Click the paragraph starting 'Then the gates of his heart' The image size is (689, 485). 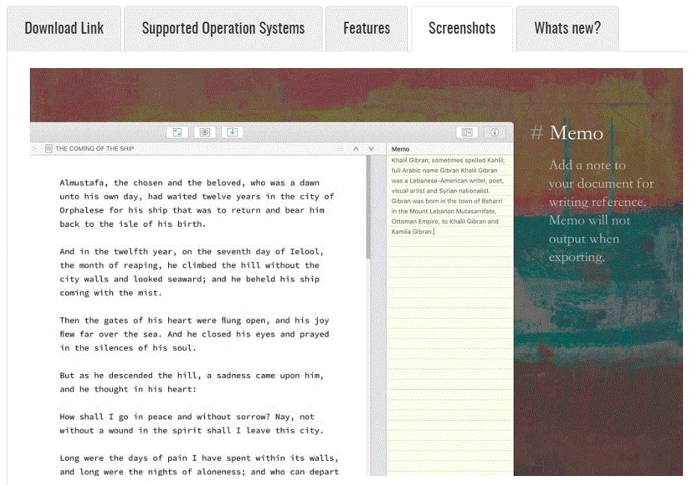click(x=195, y=334)
